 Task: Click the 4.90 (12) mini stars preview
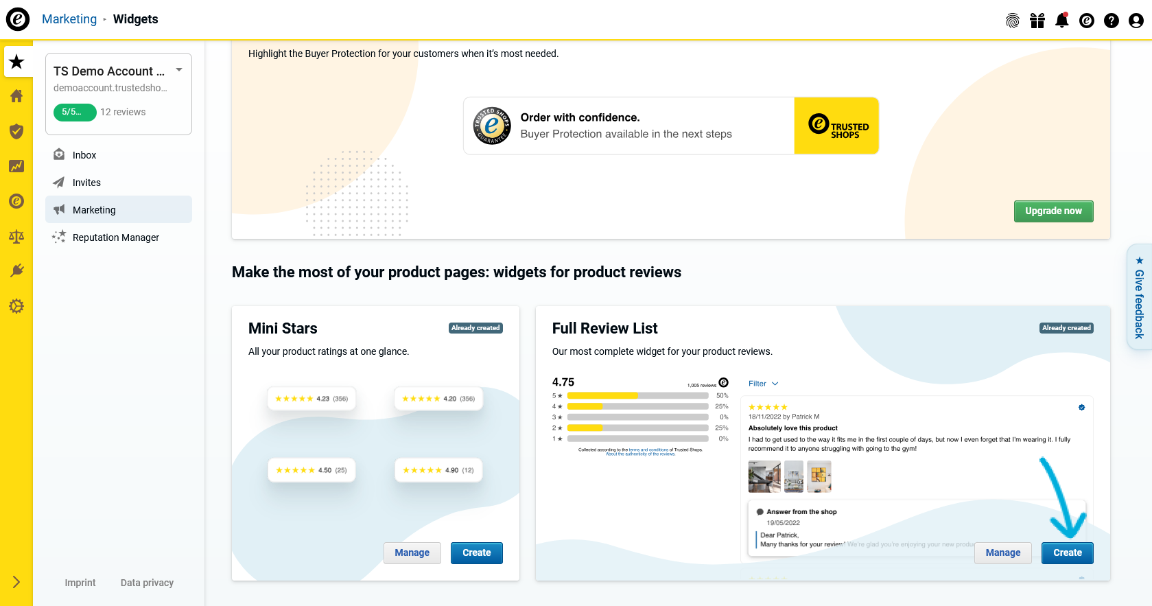click(438, 470)
